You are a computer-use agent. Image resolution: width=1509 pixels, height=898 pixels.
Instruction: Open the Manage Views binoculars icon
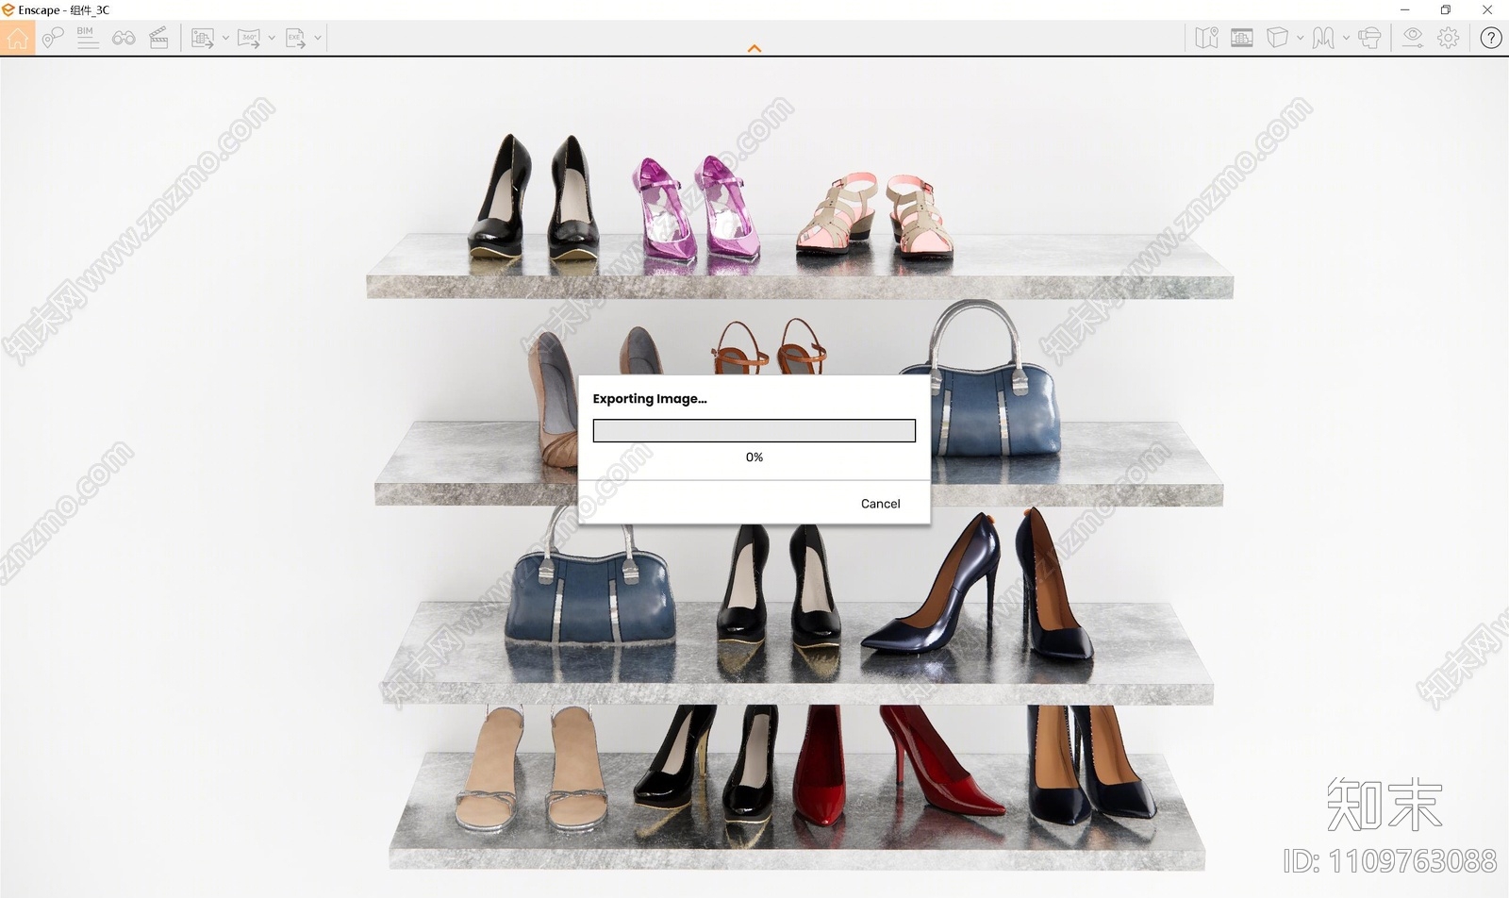point(124,38)
